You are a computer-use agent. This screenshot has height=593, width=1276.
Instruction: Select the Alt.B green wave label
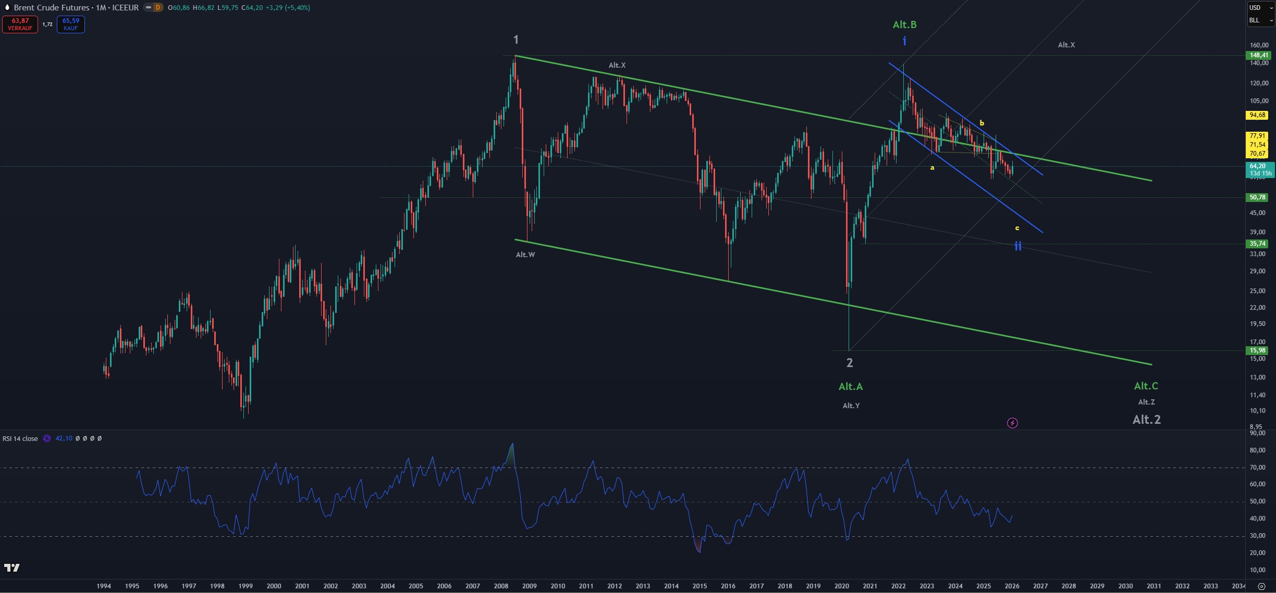pos(904,24)
